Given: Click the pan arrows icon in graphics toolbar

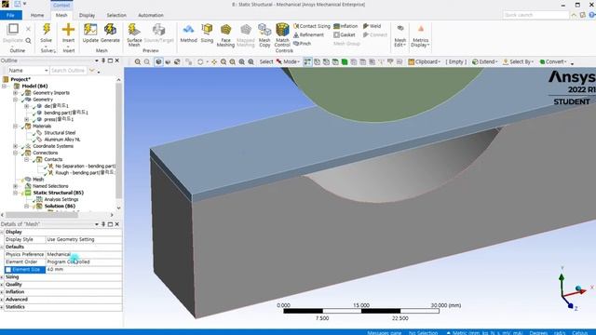Looking at the screenshot, I should pyautogui.click(x=214, y=62).
